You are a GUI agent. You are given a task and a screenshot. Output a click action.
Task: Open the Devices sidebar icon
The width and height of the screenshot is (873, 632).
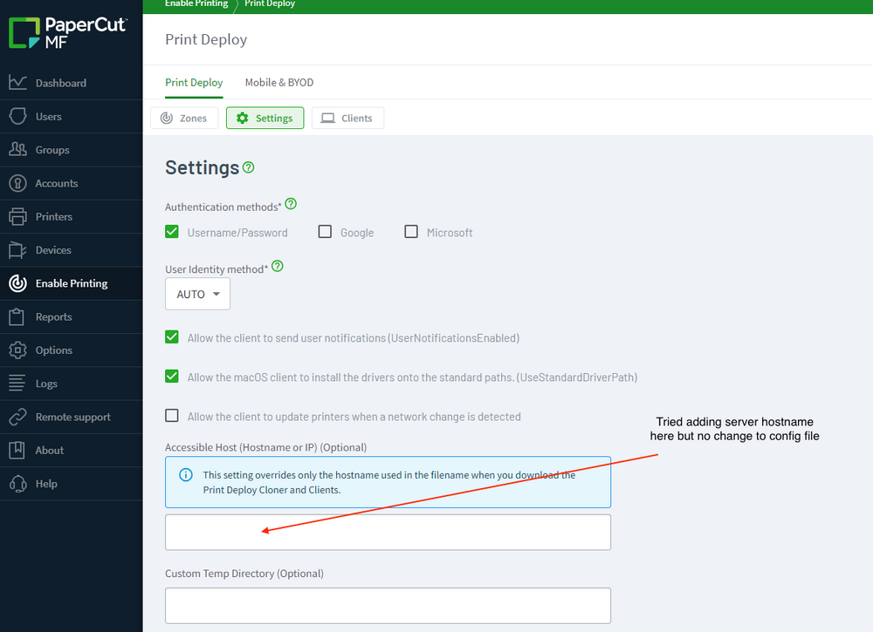point(17,249)
